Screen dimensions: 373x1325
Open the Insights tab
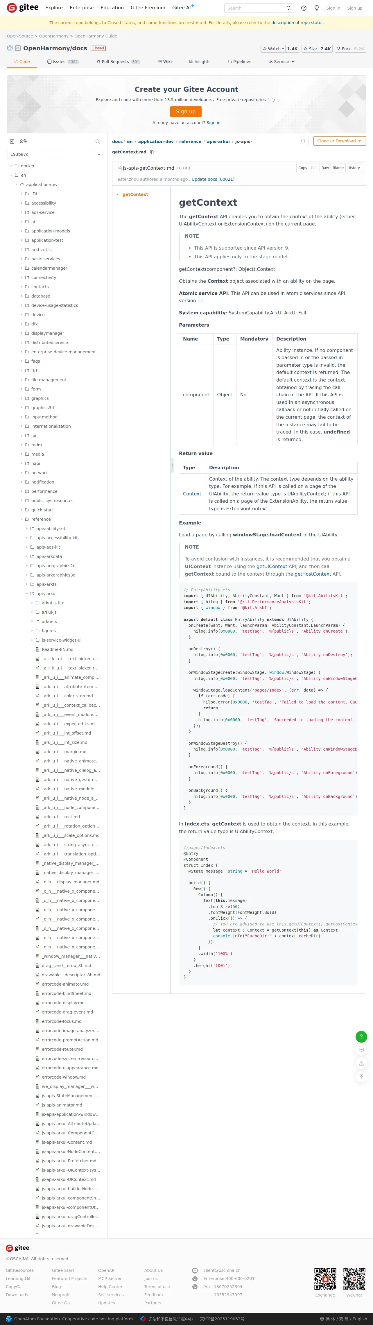point(200,62)
